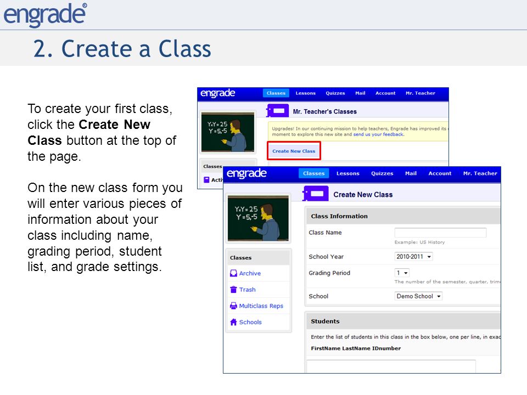Open the School Year 2010-2011 dropdown
This screenshot has height=395, width=527.
tap(413, 257)
